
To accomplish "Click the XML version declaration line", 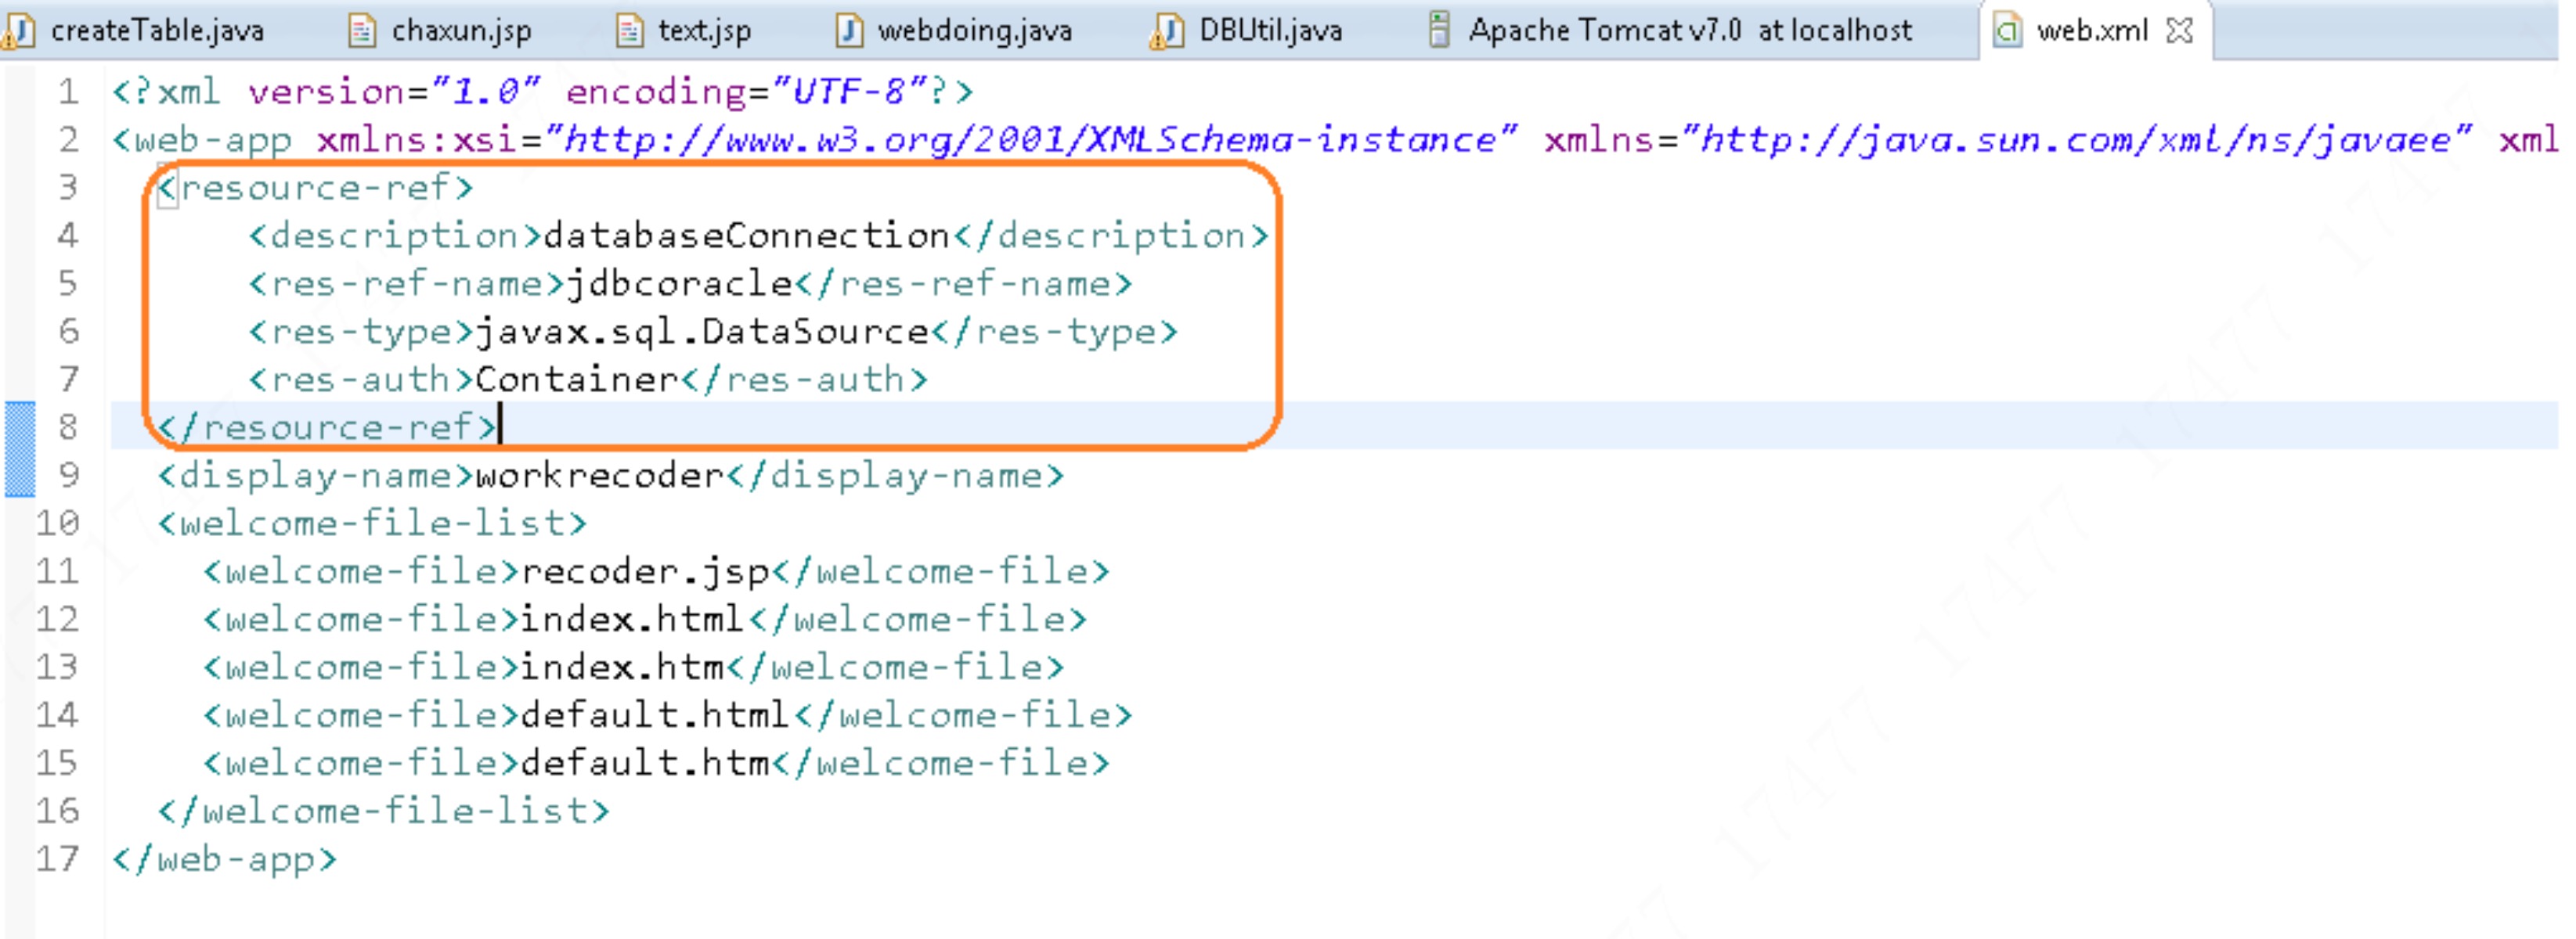I will coord(543,92).
